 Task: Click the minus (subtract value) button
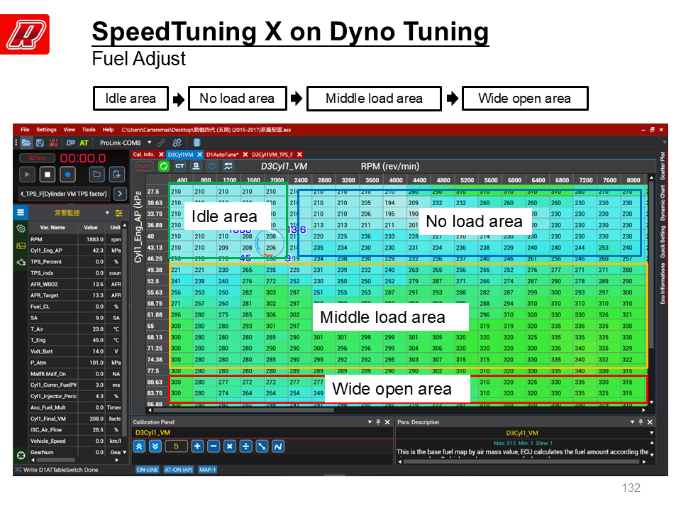(214, 446)
